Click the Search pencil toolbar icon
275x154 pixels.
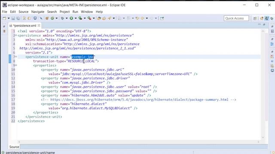click(110, 18)
